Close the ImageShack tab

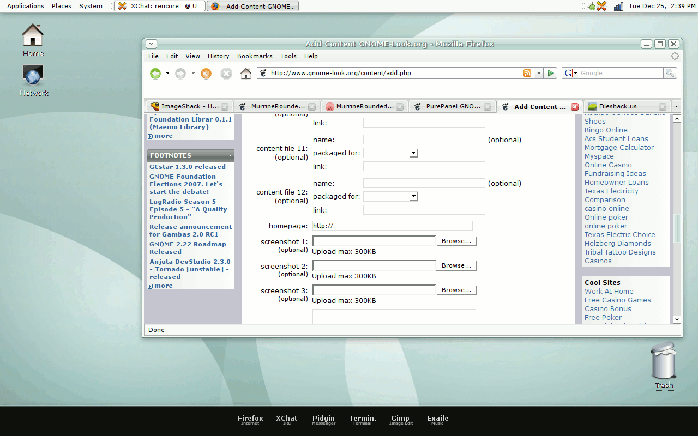(225, 107)
